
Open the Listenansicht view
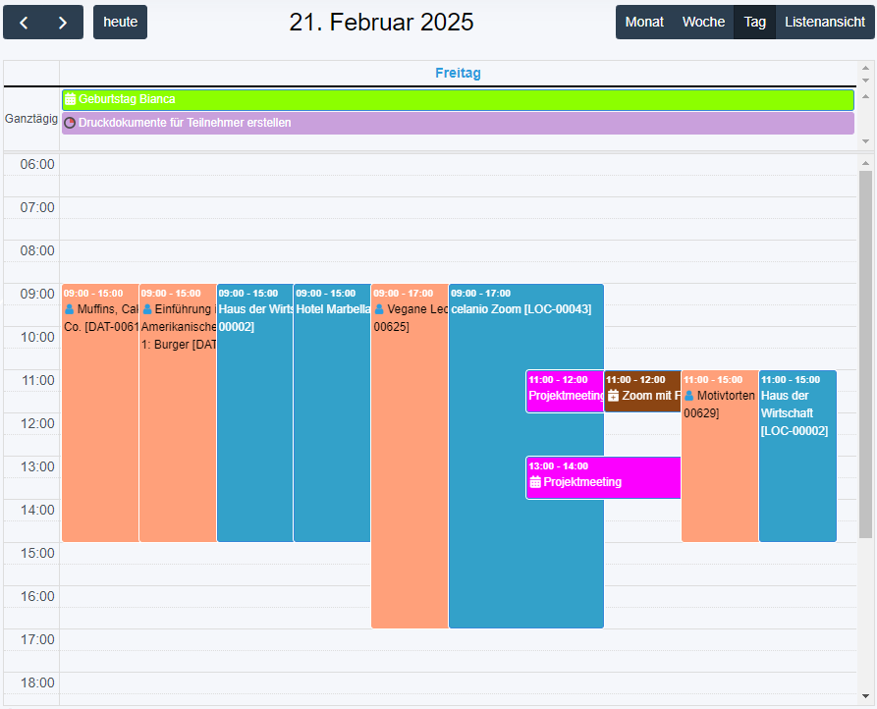tap(825, 22)
